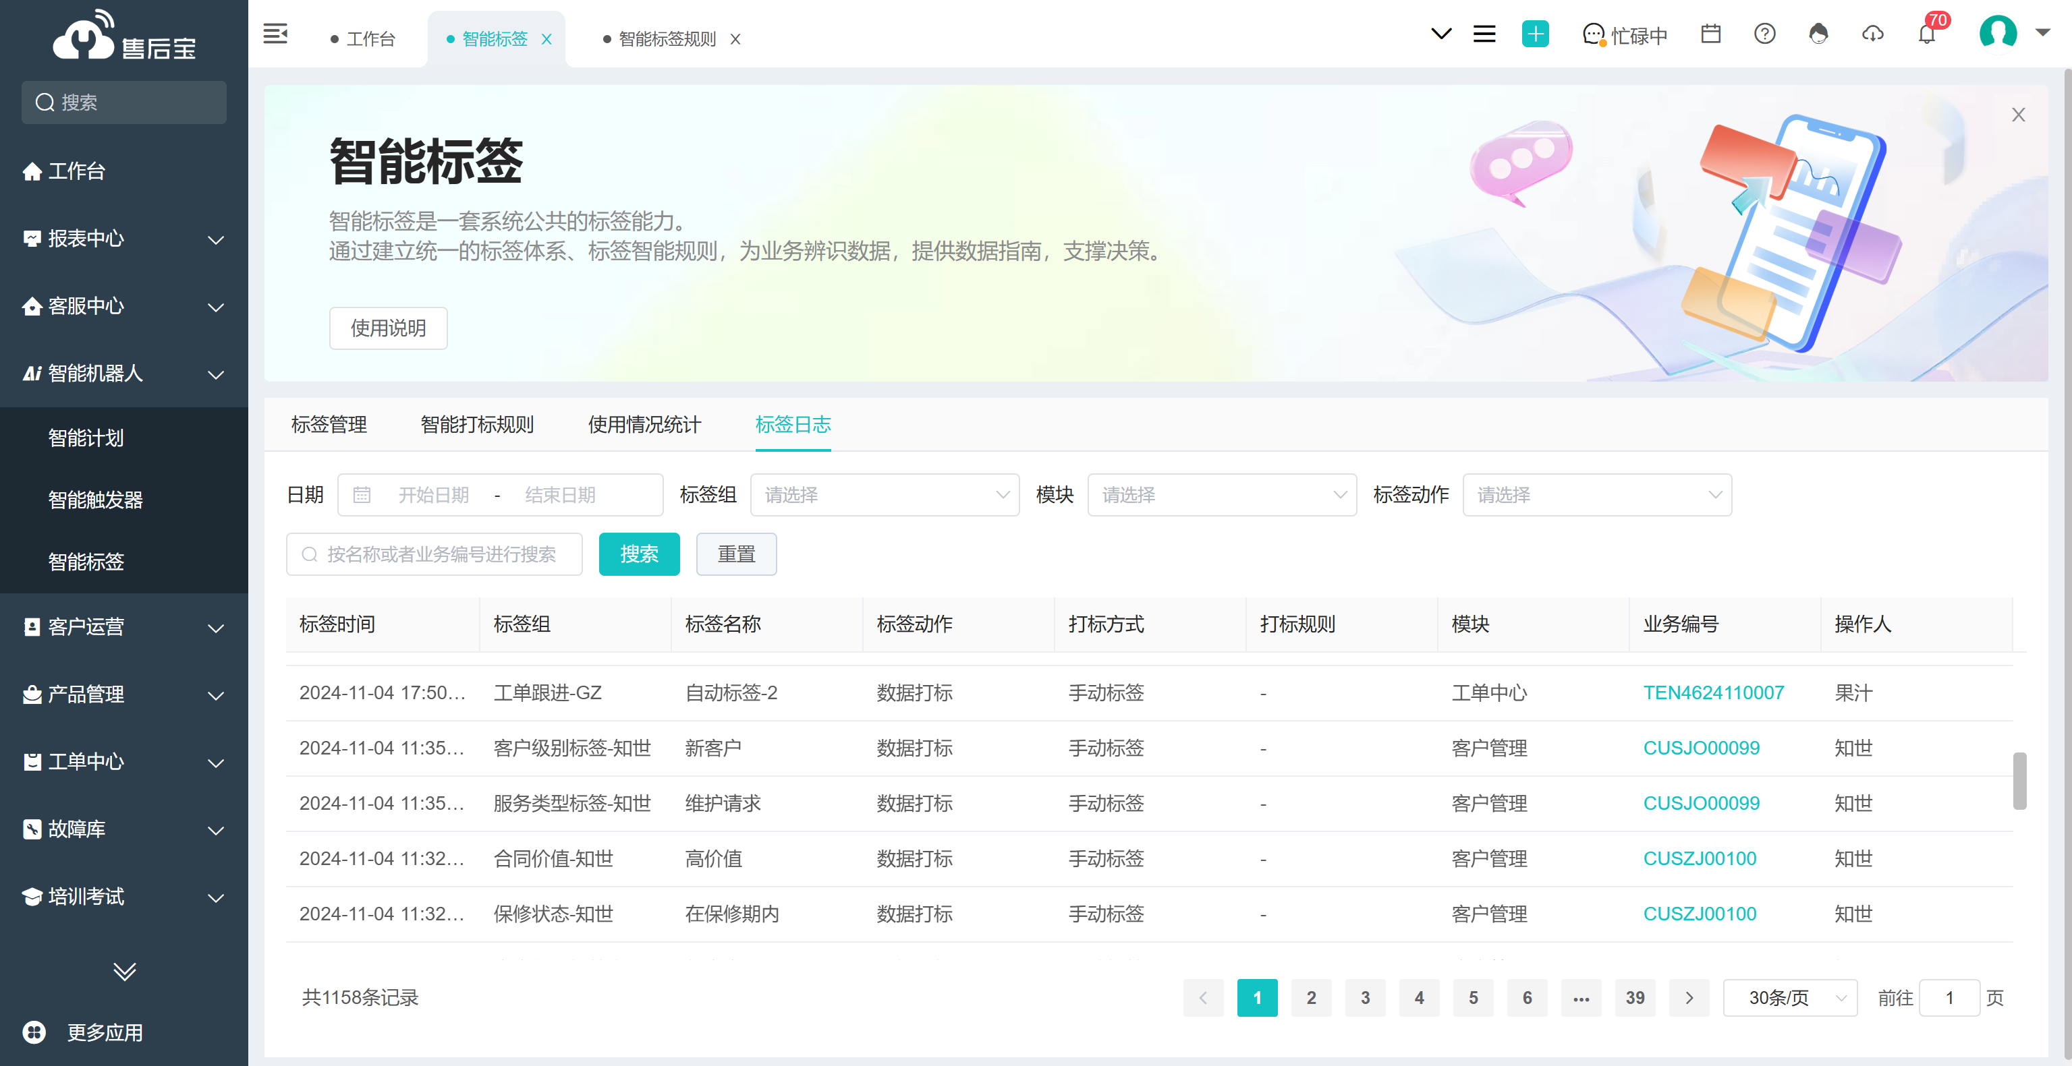Go to page 39

click(1634, 998)
